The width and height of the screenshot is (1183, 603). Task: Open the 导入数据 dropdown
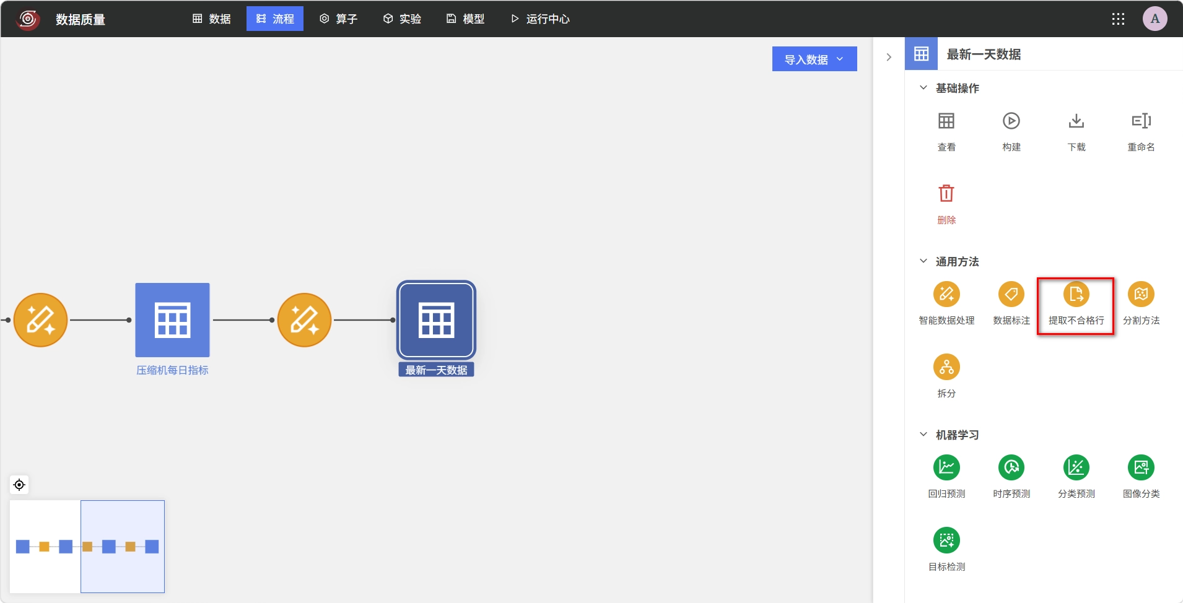coord(814,59)
